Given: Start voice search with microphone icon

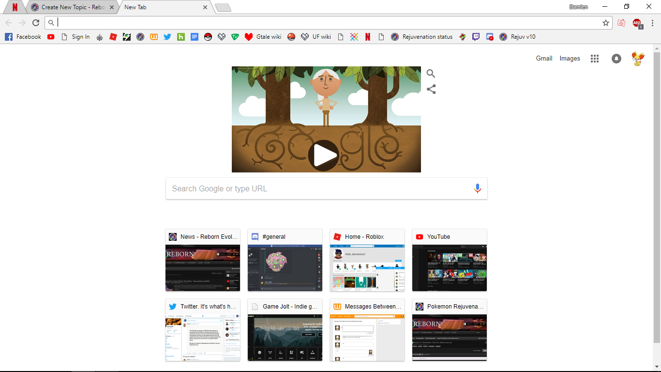Looking at the screenshot, I should [478, 188].
